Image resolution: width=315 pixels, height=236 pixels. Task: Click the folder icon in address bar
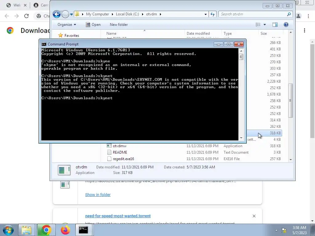click(77, 14)
